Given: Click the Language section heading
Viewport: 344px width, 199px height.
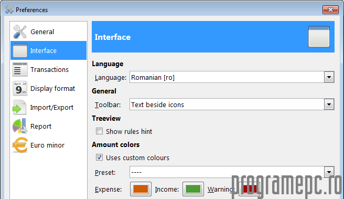Looking at the screenshot, I should 107,64.
